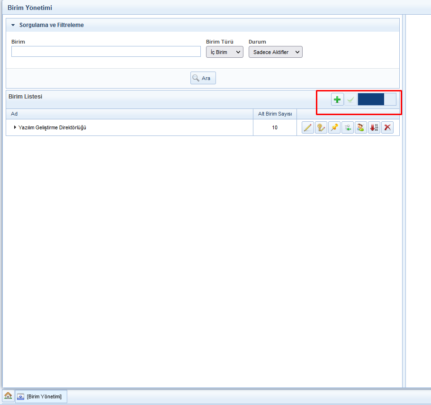Viewport: 431px width, 405px height.
Task: Open key permissions icon in unit row
Action: [321, 127]
